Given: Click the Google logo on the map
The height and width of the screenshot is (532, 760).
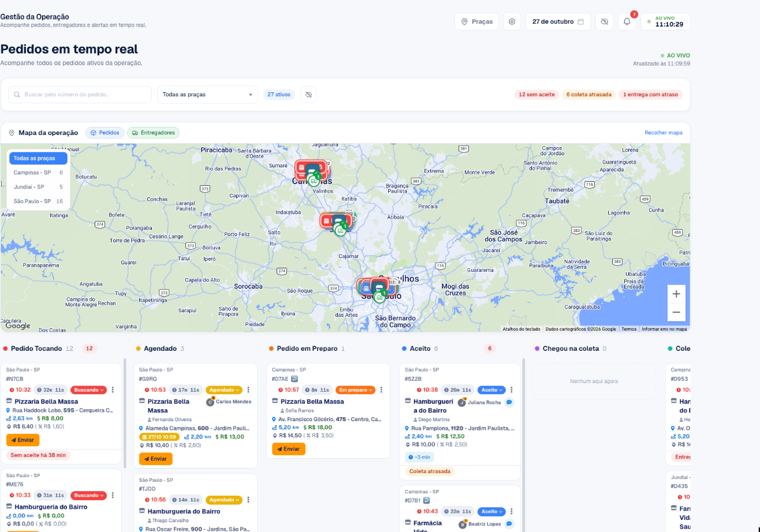Looking at the screenshot, I should [18, 326].
